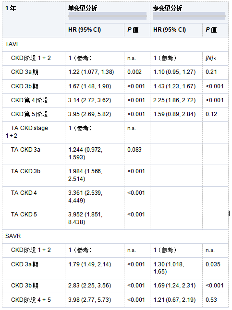Click the gray bar under 单变量分析
Viewport: 232px width, 310px height.
[108, 16]
